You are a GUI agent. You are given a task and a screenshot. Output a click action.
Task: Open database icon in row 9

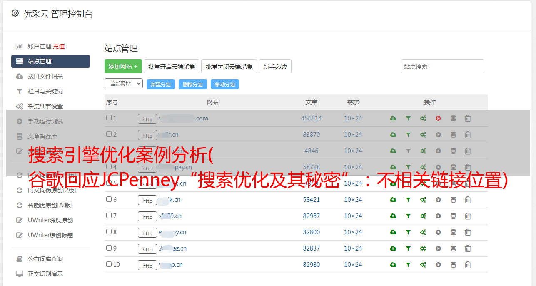click(453, 248)
